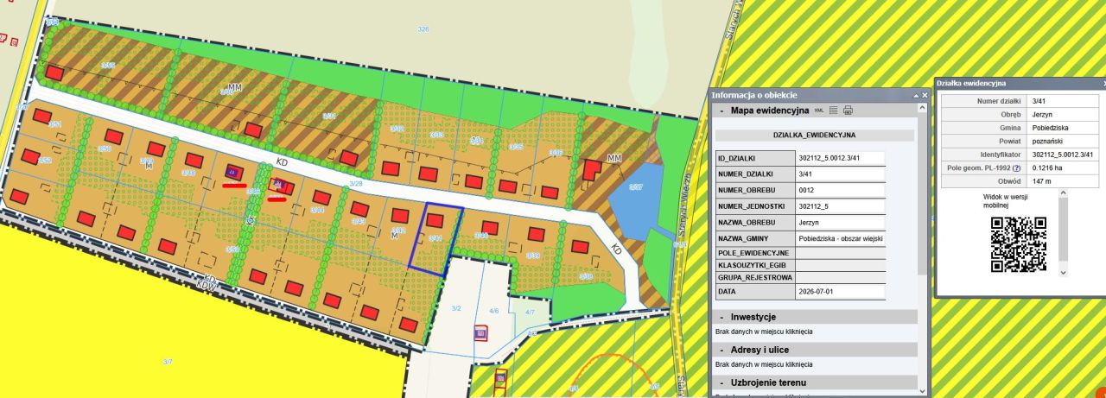
Task: Close the Informacja o obiekcie panel
Action: (925, 95)
